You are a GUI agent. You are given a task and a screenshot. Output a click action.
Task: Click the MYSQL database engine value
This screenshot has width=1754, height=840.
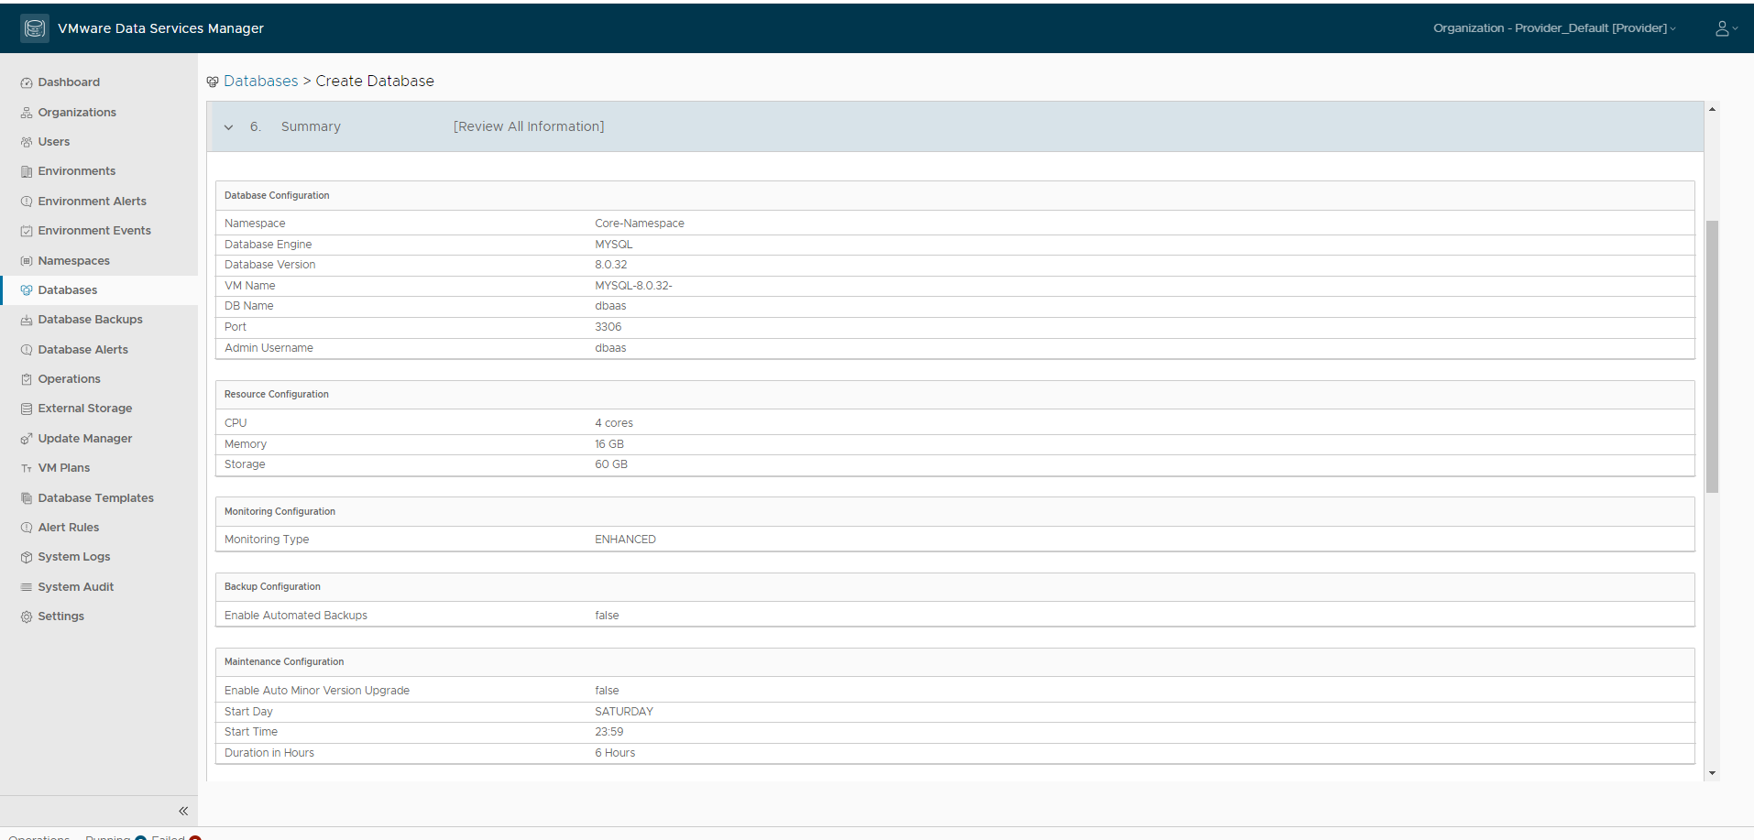point(613,245)
